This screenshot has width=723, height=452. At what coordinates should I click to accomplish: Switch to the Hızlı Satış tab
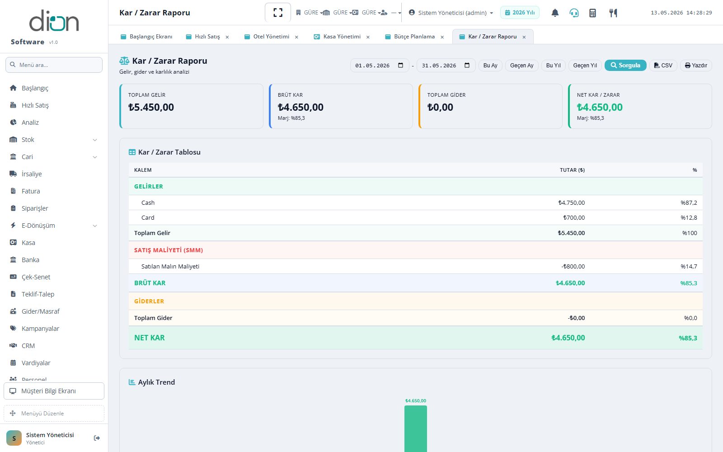pyautogui.click(x=207, y=37)
